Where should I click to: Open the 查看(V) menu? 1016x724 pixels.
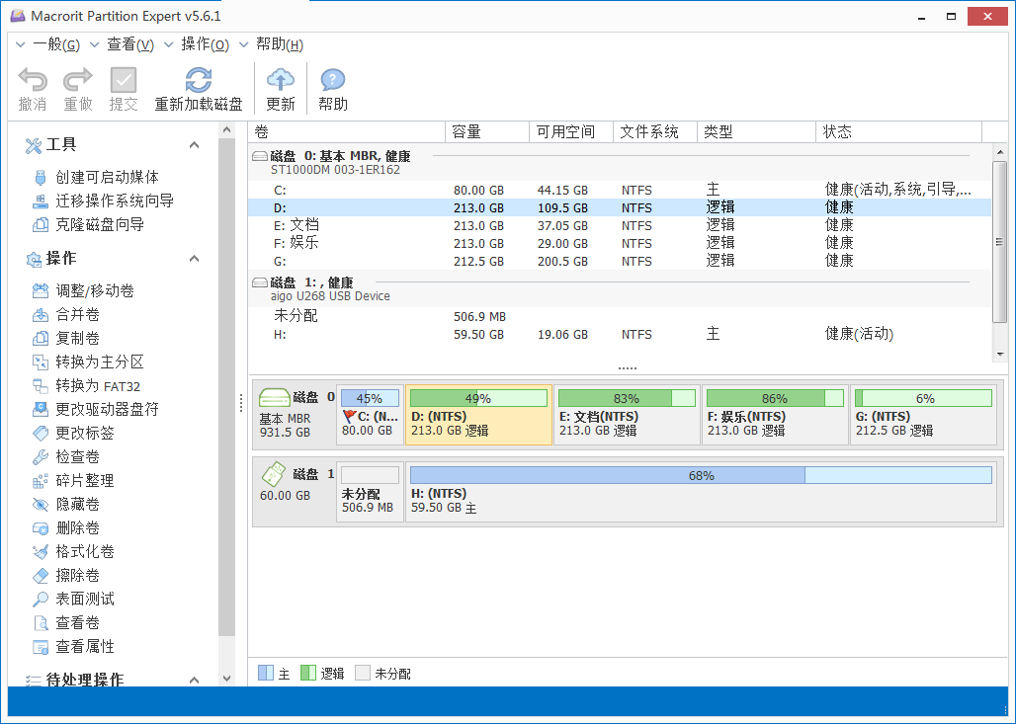click(129, 44)
